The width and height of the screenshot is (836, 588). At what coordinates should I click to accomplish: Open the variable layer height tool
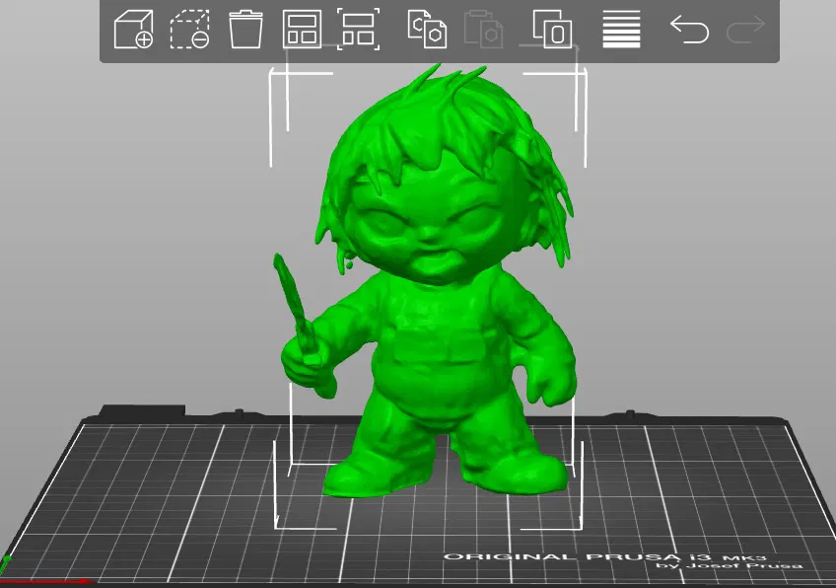(620, 31)
